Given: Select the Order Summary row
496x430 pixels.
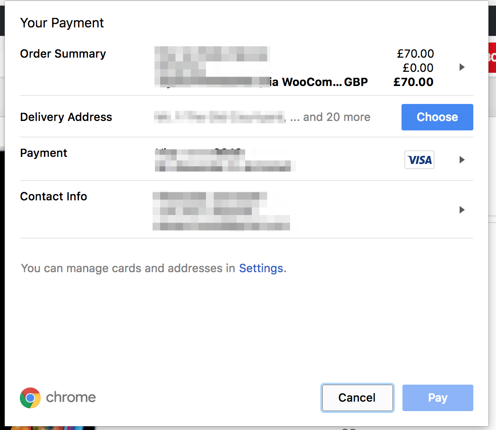Looking at the screenshot, I should (62, 54).
